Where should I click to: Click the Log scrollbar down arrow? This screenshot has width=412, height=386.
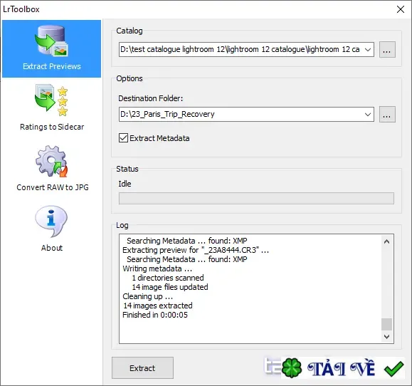click(386, 337)
